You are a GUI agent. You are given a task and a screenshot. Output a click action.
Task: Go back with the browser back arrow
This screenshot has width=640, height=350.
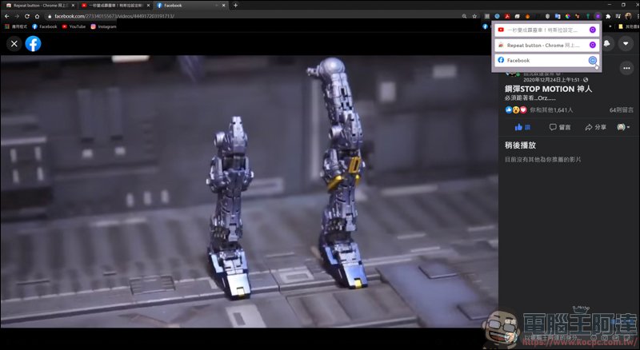[x=7, y=16]
